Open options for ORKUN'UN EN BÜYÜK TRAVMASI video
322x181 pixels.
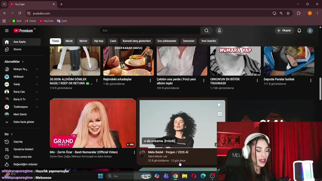pyautogui.click(x=257, y=80)
